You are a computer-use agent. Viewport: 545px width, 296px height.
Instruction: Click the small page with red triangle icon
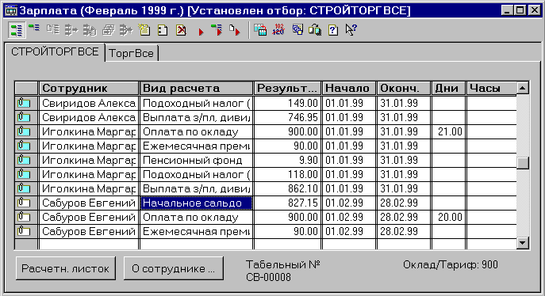pos(235,30)
